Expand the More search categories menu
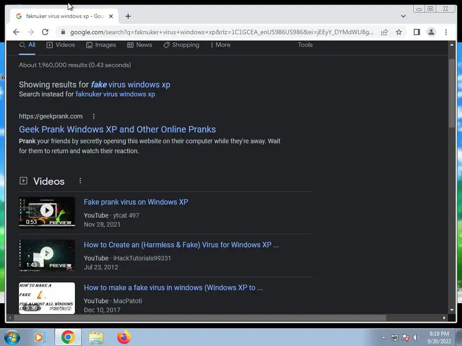This screenshot has width=462, height=346. point(220,45)
